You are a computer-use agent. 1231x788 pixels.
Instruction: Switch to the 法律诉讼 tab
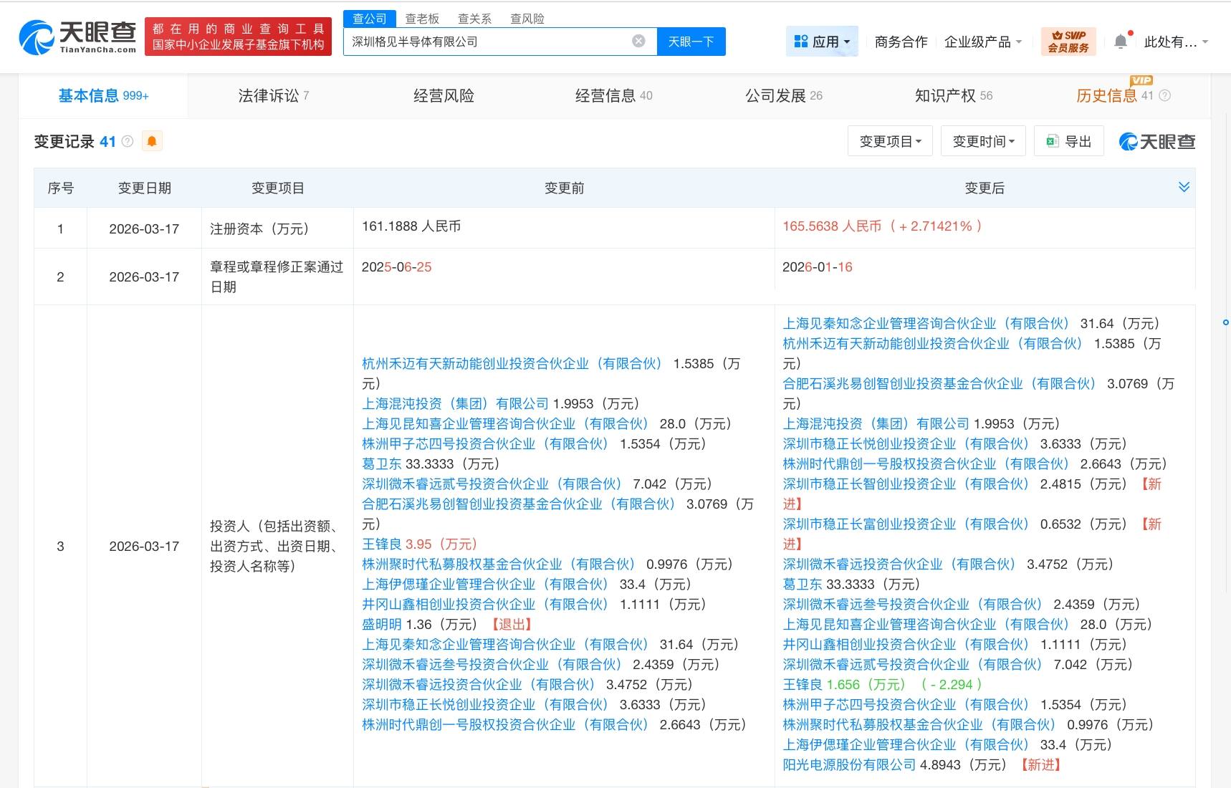[x=273, y=95]
